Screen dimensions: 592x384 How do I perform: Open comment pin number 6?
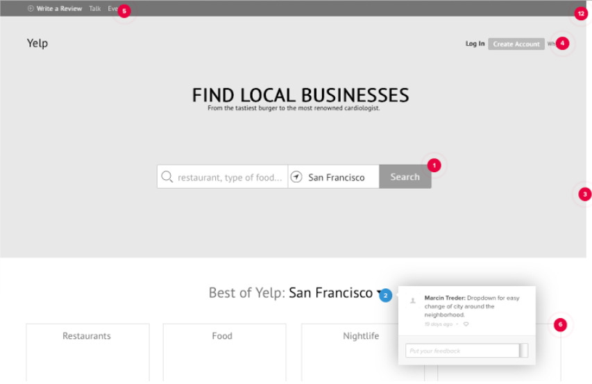(560, 324)
